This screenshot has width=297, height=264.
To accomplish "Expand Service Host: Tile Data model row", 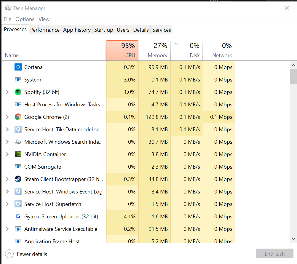I will tap(7, 129).
